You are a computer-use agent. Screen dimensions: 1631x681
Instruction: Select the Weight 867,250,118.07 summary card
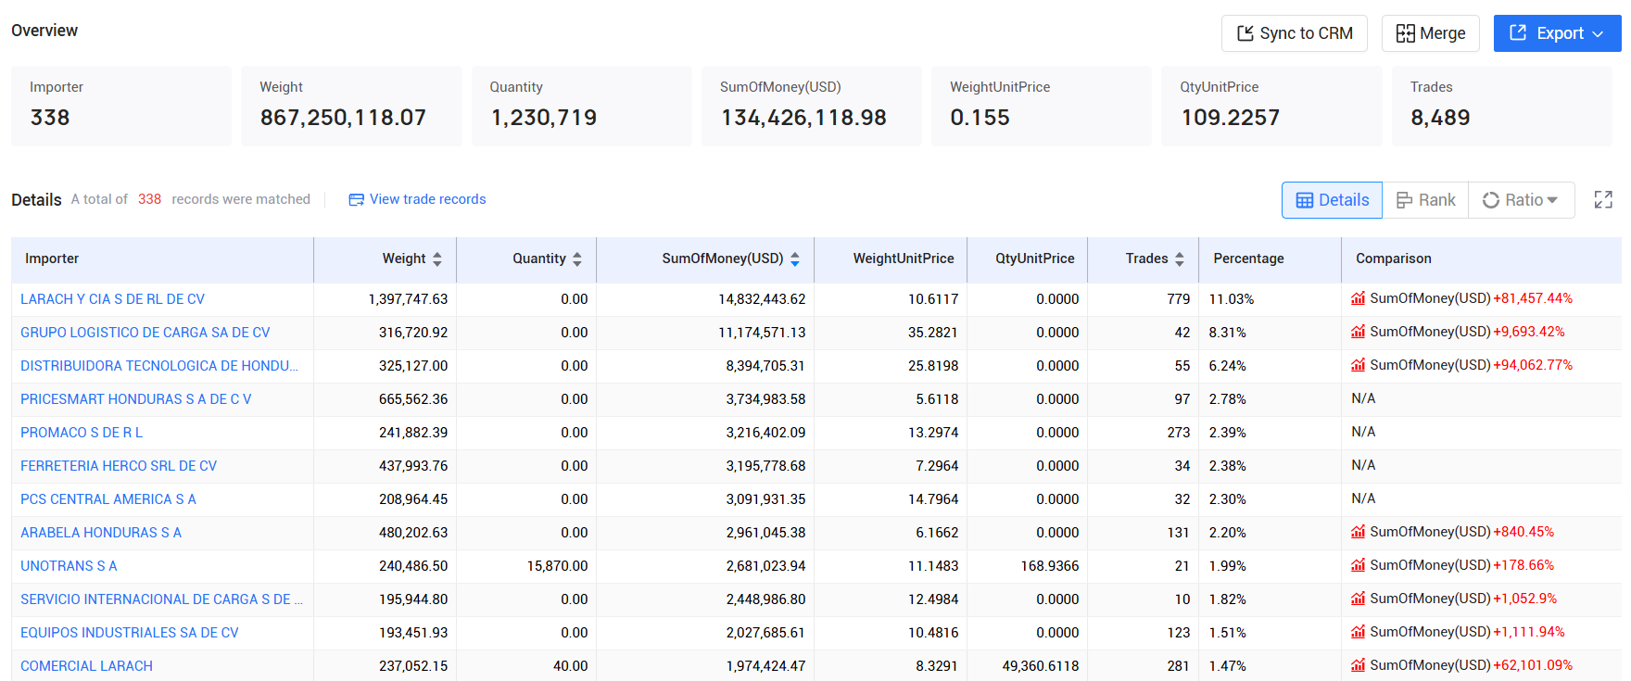point(351,106)
